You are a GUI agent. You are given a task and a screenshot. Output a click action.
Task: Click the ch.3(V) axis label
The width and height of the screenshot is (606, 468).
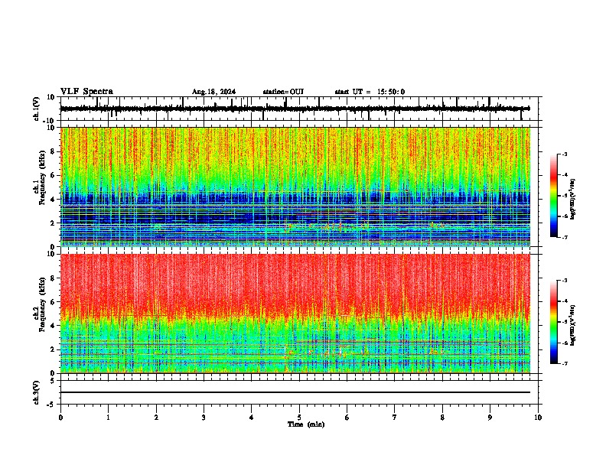click(x=37, y=392)
